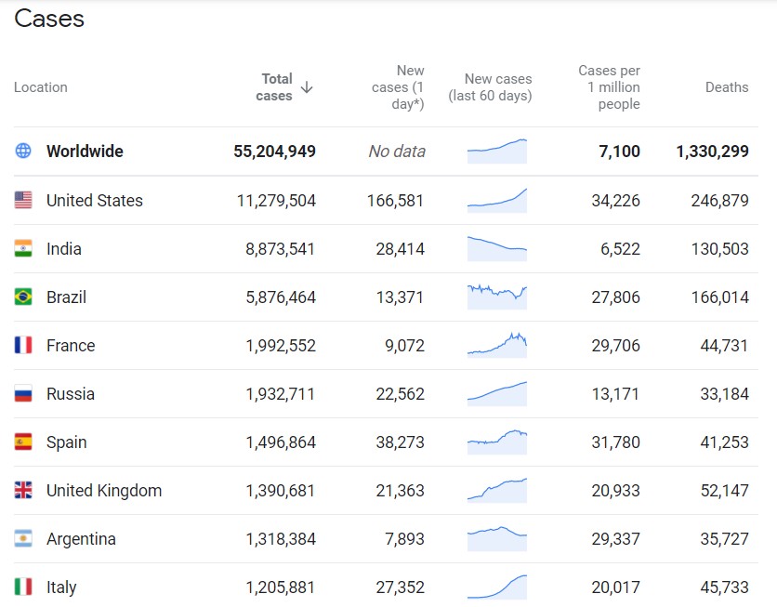
Task: Click the Deaths column header
Action: [726, 87]
